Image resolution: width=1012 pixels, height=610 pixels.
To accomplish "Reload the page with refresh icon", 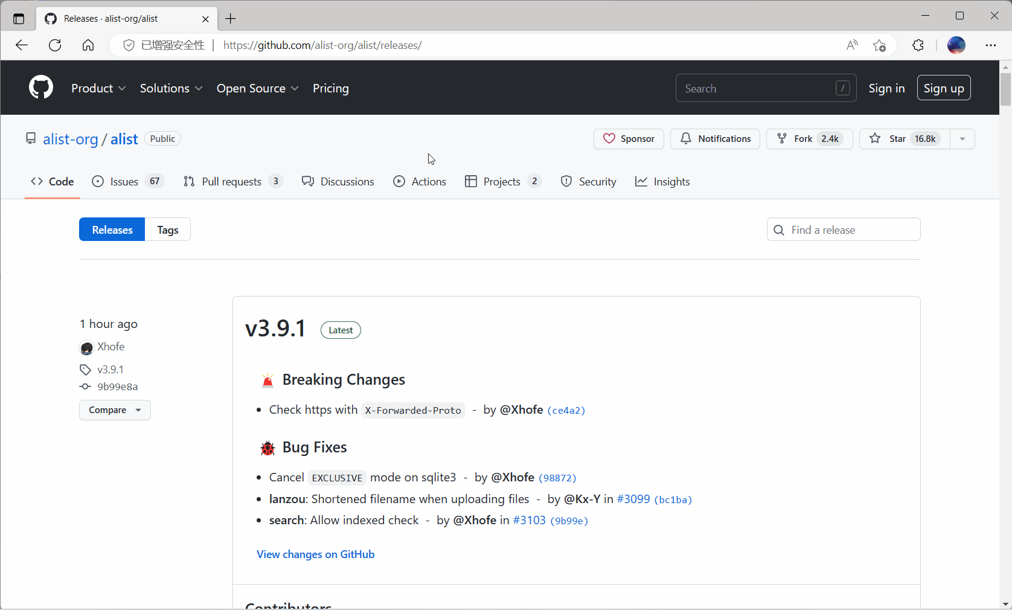I will (55, 45).
